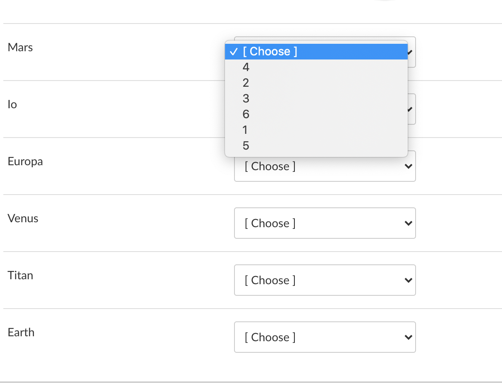502x385 pixels.
Task: Open the Earth [ Choose ] dropdown
Action: click(325, 337)
